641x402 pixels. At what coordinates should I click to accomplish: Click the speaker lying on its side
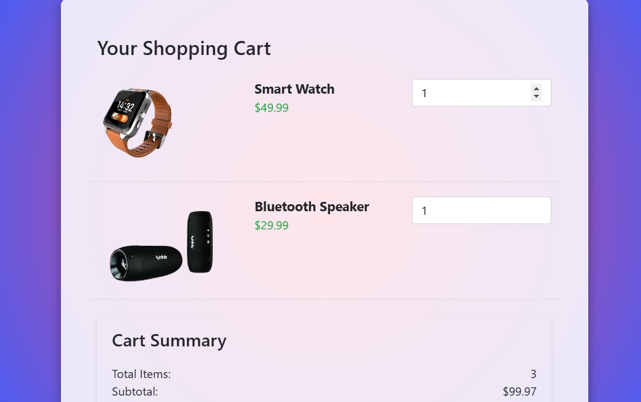point(145,263)
